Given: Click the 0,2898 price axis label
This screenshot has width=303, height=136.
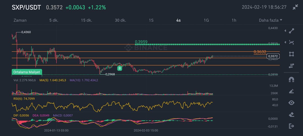Looking at the screenshot, I should tap(273, 75).
